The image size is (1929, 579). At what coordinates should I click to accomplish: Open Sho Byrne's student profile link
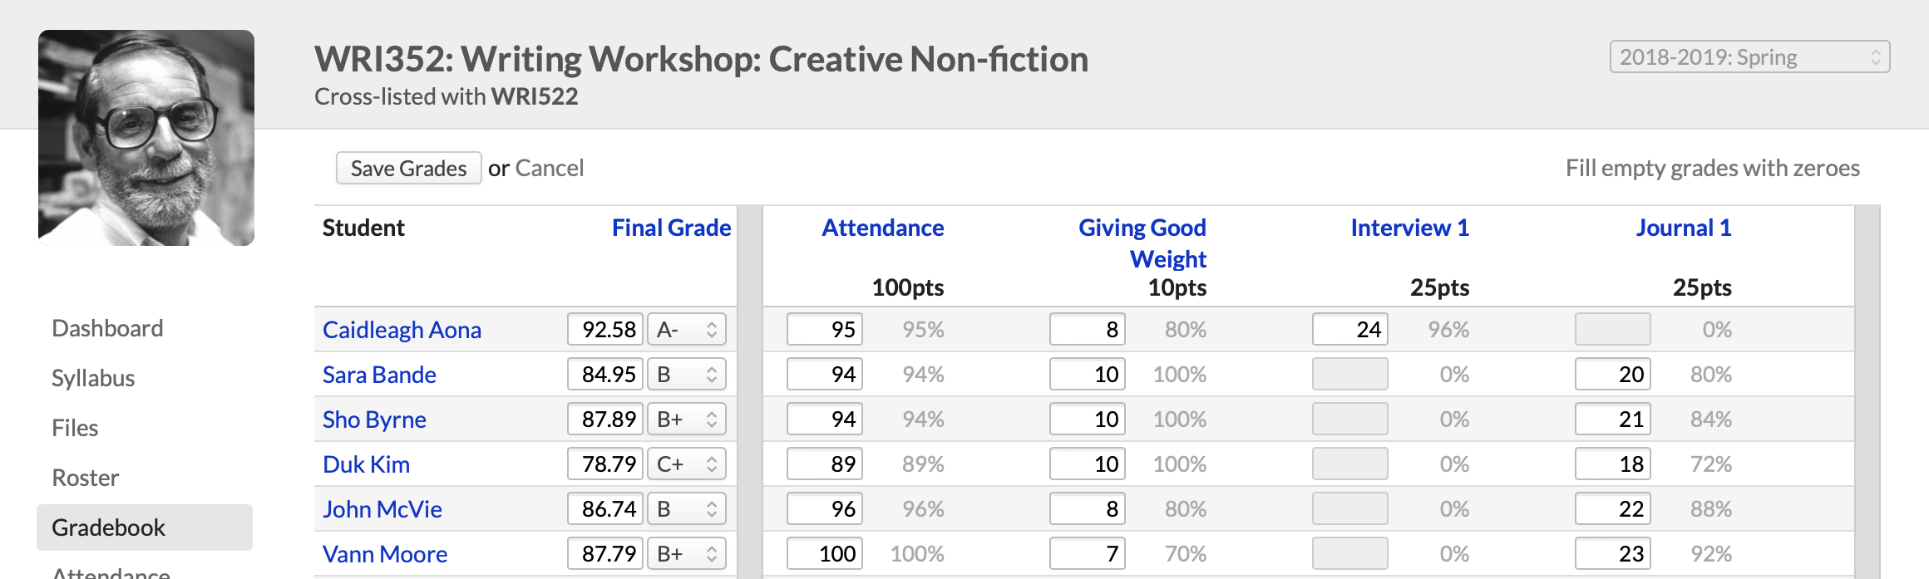tap(374, 420)
